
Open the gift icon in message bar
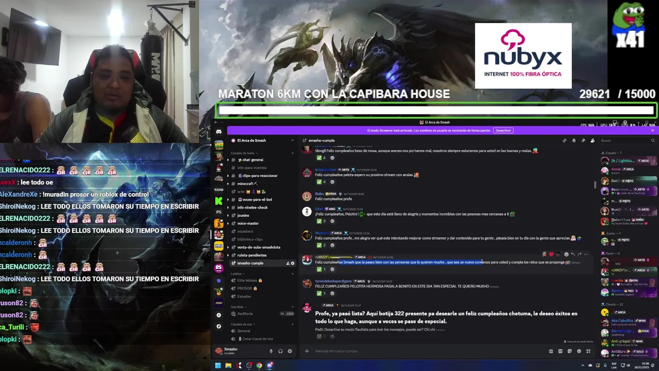click(551, 351)
